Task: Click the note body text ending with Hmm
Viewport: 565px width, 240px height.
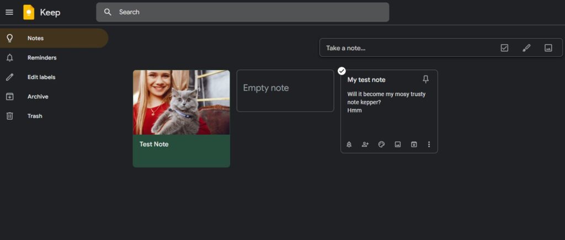Action: 386,102
